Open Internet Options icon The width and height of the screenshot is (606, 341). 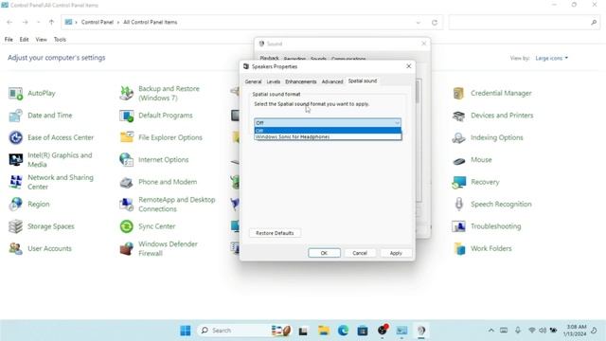pyautogui.click(x=126, y=160)
